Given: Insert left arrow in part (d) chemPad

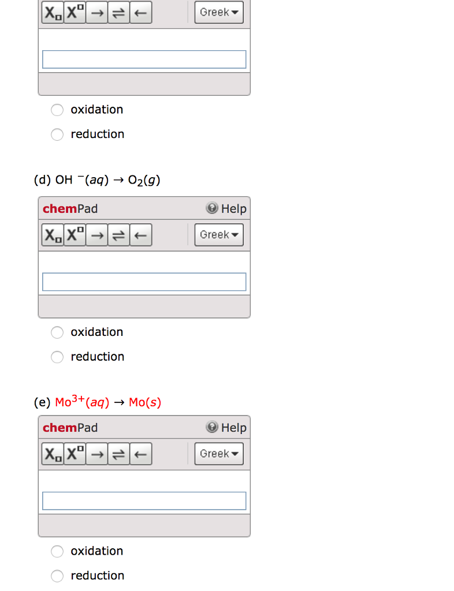Looking at the screenshot, I should [x=140, y=235].
